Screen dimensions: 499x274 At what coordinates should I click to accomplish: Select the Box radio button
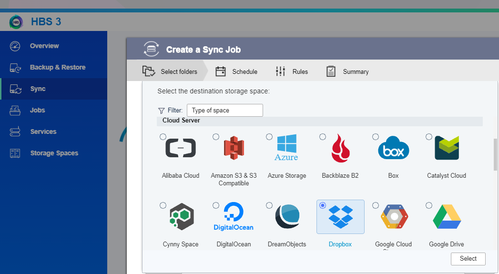(376, 137)
